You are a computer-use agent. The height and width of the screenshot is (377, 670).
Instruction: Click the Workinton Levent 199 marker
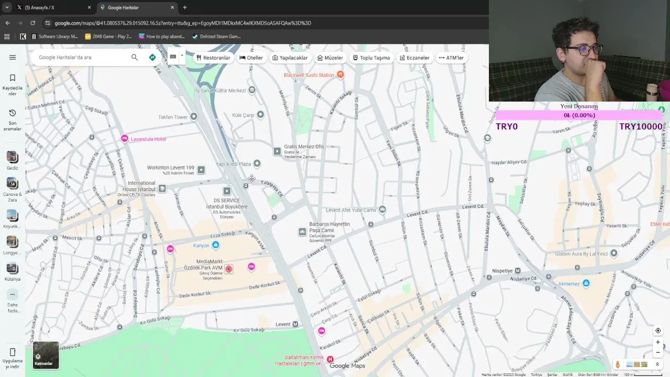coord(201,170)
